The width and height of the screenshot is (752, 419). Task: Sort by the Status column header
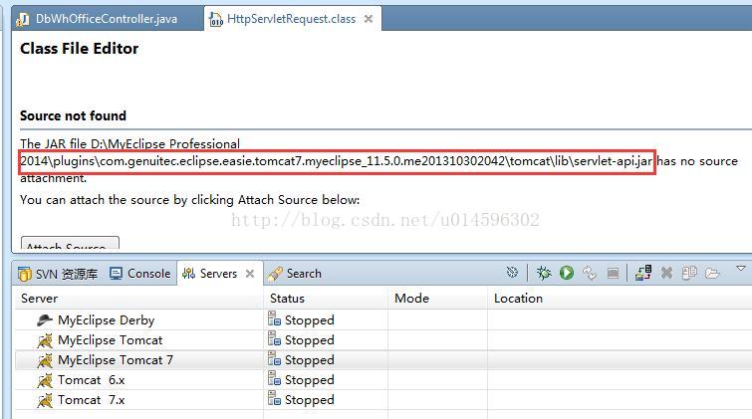pos(326,299)
